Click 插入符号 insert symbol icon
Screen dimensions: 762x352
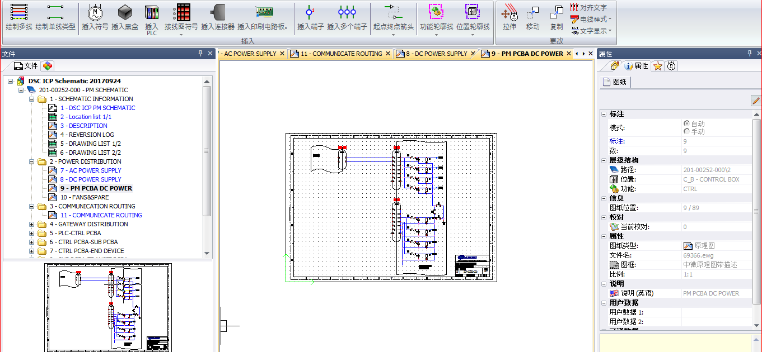coord(95,17)
